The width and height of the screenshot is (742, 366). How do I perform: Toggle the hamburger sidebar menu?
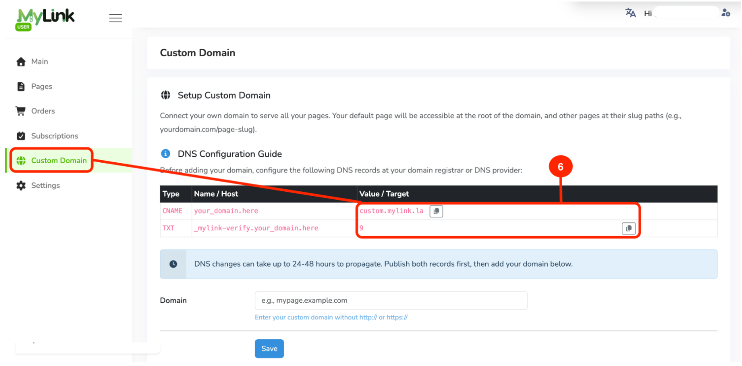click(115, 18)
